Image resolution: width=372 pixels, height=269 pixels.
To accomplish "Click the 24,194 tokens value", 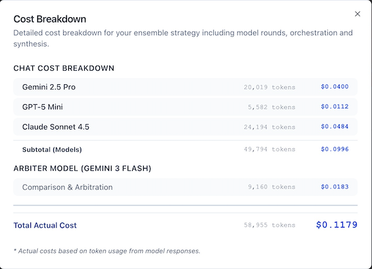I will (270, 127).
